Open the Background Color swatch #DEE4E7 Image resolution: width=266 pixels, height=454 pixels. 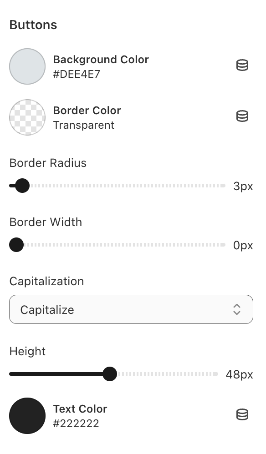pos(27,66)
